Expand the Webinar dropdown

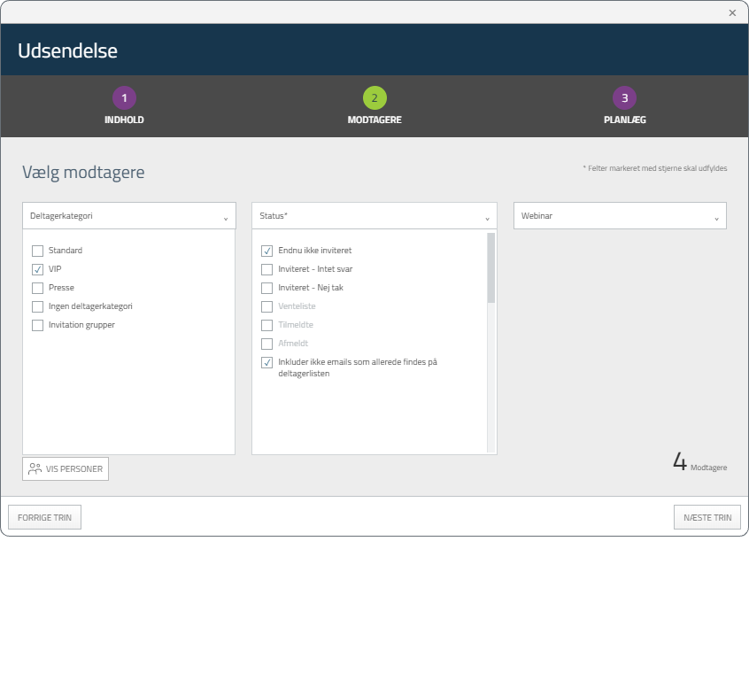(620, 216)
